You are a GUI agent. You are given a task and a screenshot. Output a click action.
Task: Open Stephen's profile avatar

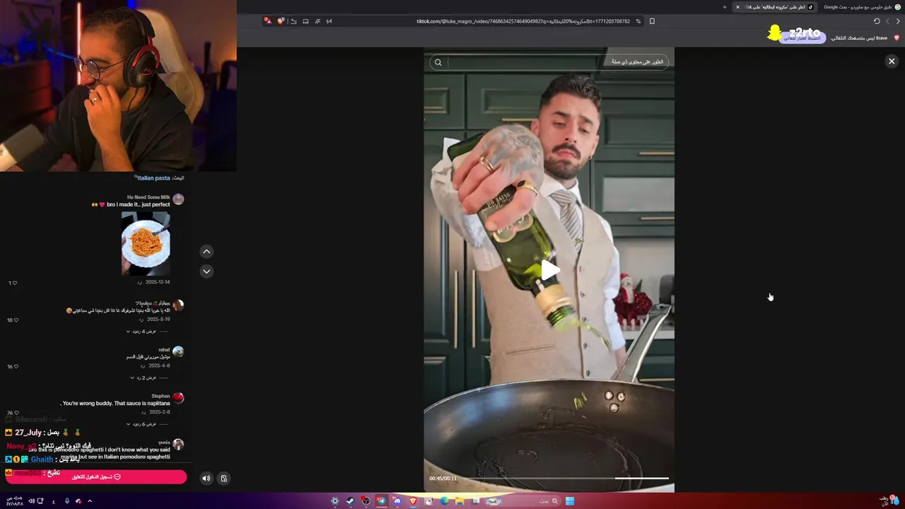178,398
